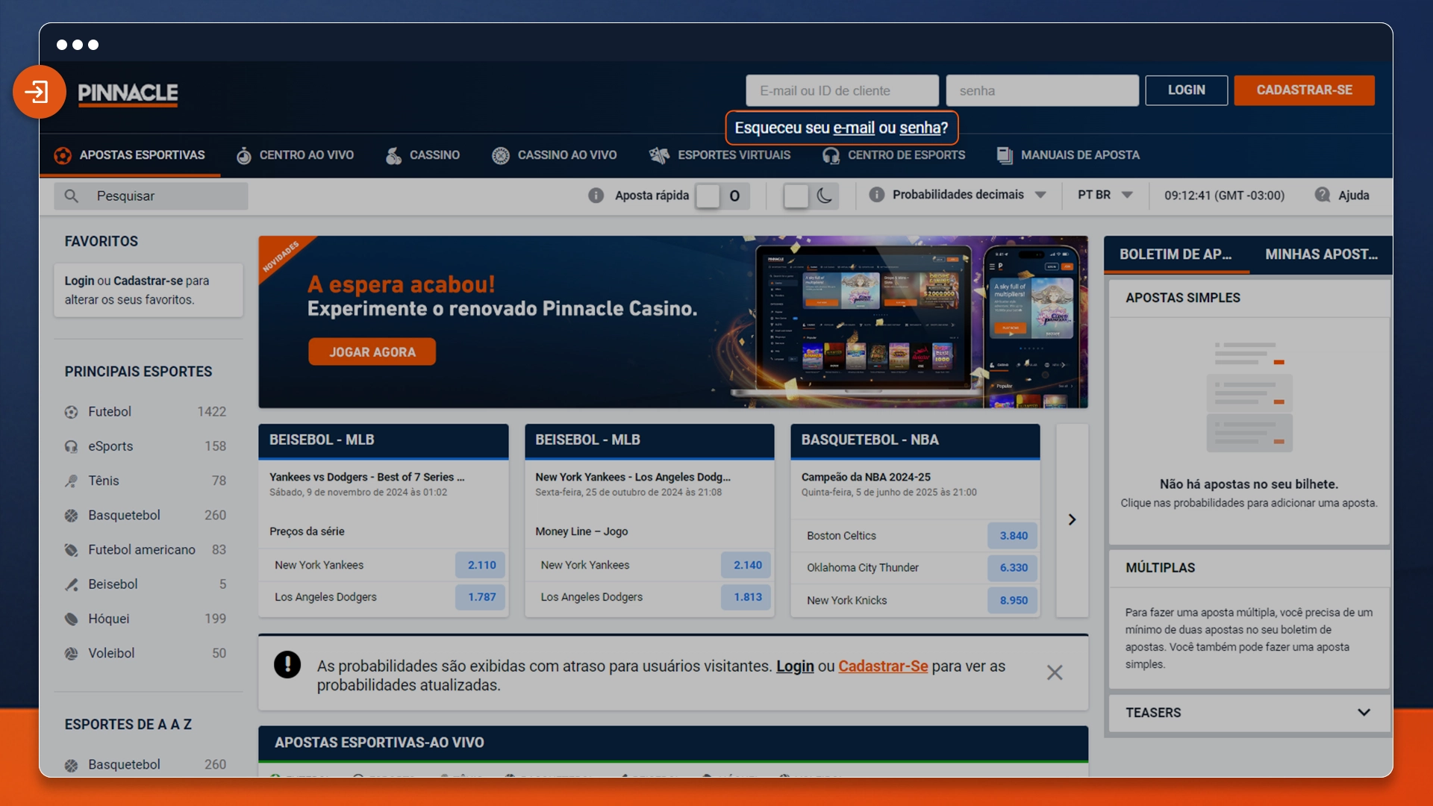Click the forgot e-mail link
1433x806 pixels.
(854, 128)
